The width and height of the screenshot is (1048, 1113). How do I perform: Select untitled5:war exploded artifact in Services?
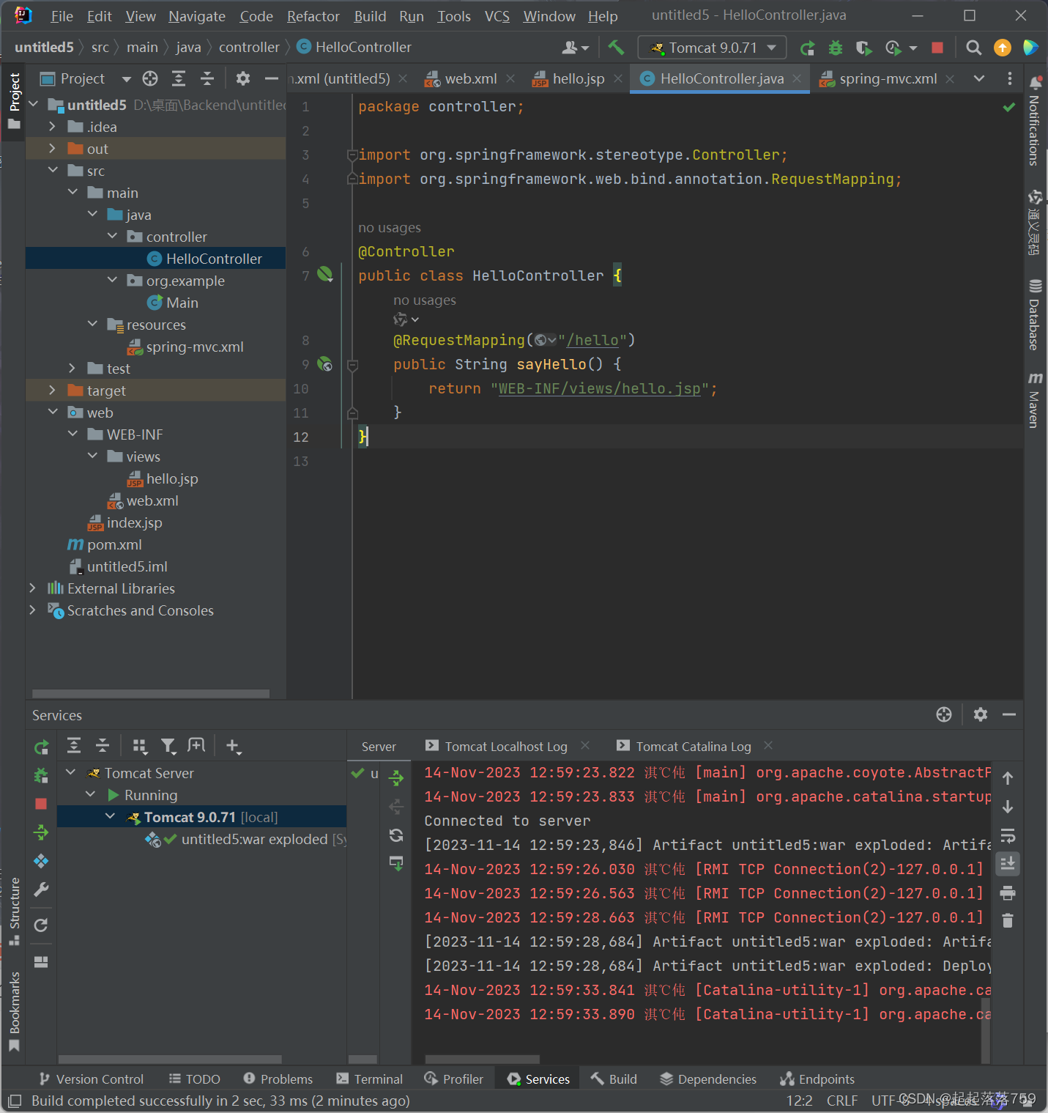coord(254,839)
